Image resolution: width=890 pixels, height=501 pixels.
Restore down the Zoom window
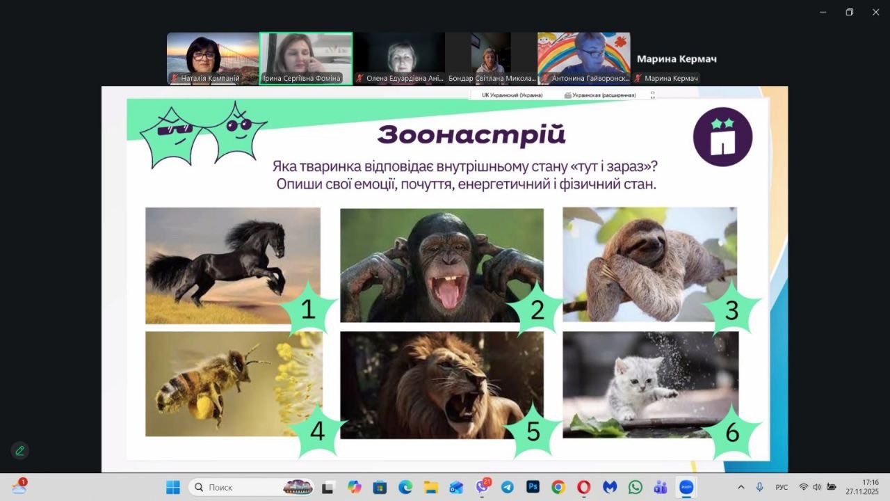coord(849,12)
